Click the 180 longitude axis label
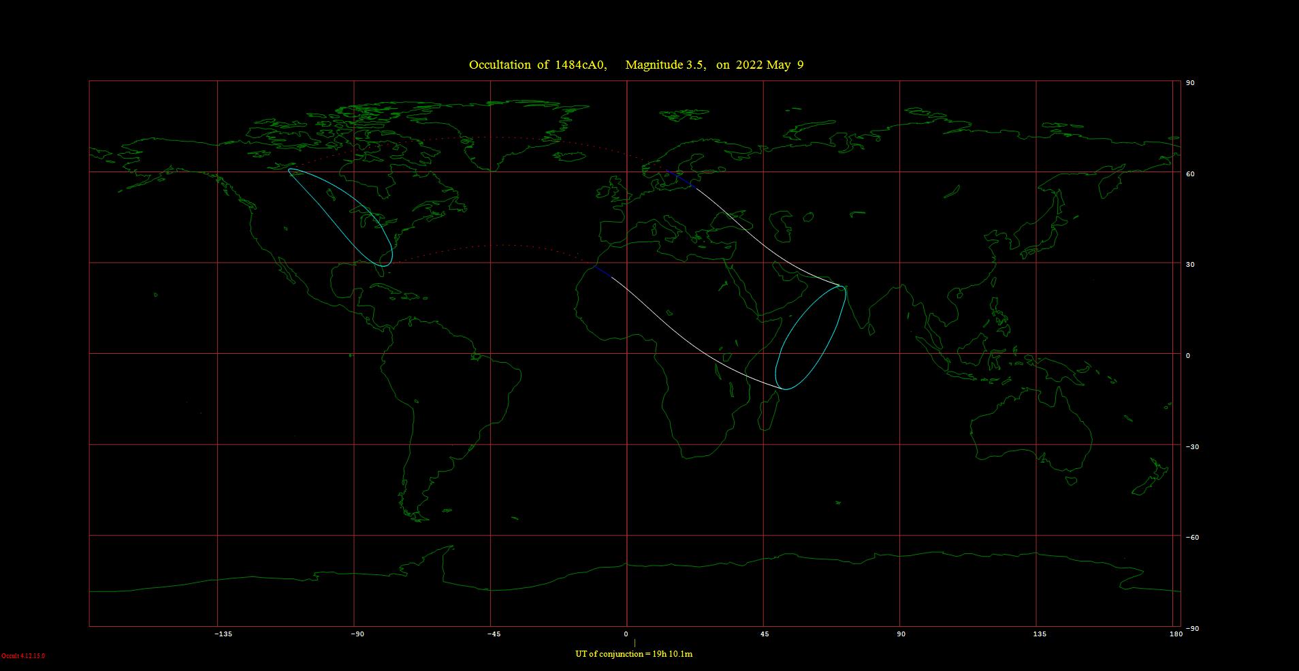The image size is (1299, 671). click(1175, 634)
